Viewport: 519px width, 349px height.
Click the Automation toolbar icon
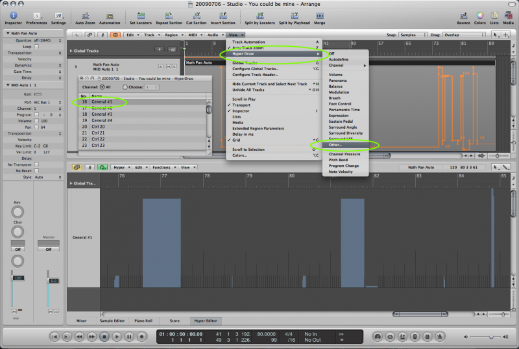point(110,16)
